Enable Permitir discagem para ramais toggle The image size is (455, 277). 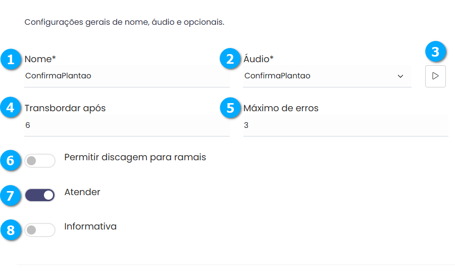point(40,161)
